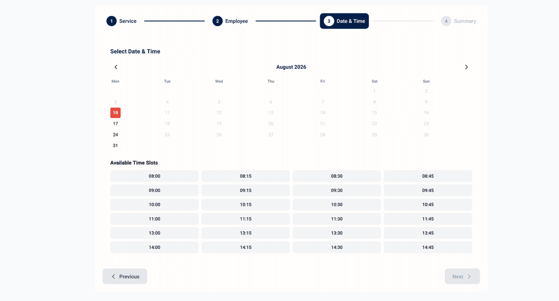Select the 08:30 time slot
Image resolution: width=559 pixels, height=301 pixels.
337,176
